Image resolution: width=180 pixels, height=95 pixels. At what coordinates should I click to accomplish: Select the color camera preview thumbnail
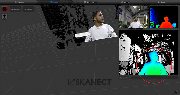pyautogui.click(x=133, y=17)
